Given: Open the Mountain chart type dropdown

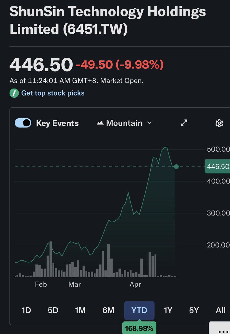Looking at the screenshot, I should [x=124, y=123].
